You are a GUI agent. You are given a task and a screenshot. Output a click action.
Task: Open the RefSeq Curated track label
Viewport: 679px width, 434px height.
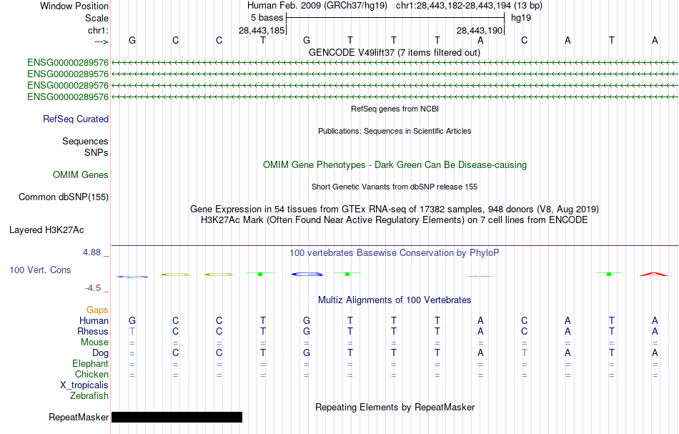(x=75, y=119)
